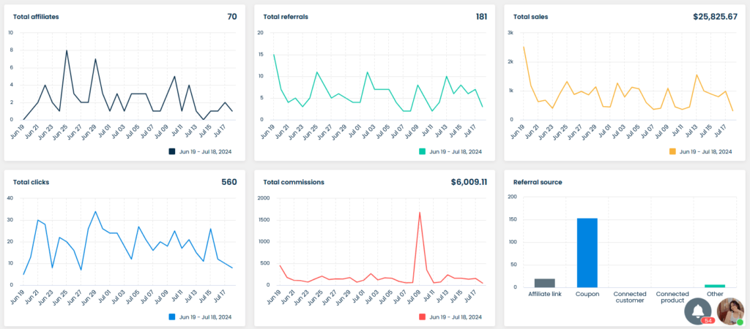
Task: Toggle the blue legend swatch in Total clicks
Action: 172,317
